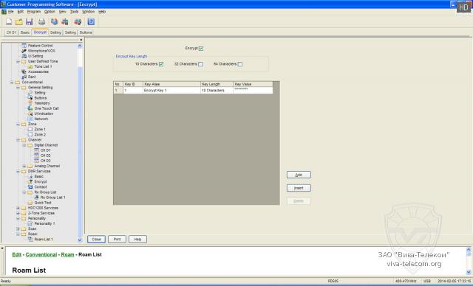The height and width of the screenshot is (286, 473).
Task: Open the Program menu
Action: pyautogui.click(x=34, y=12)
